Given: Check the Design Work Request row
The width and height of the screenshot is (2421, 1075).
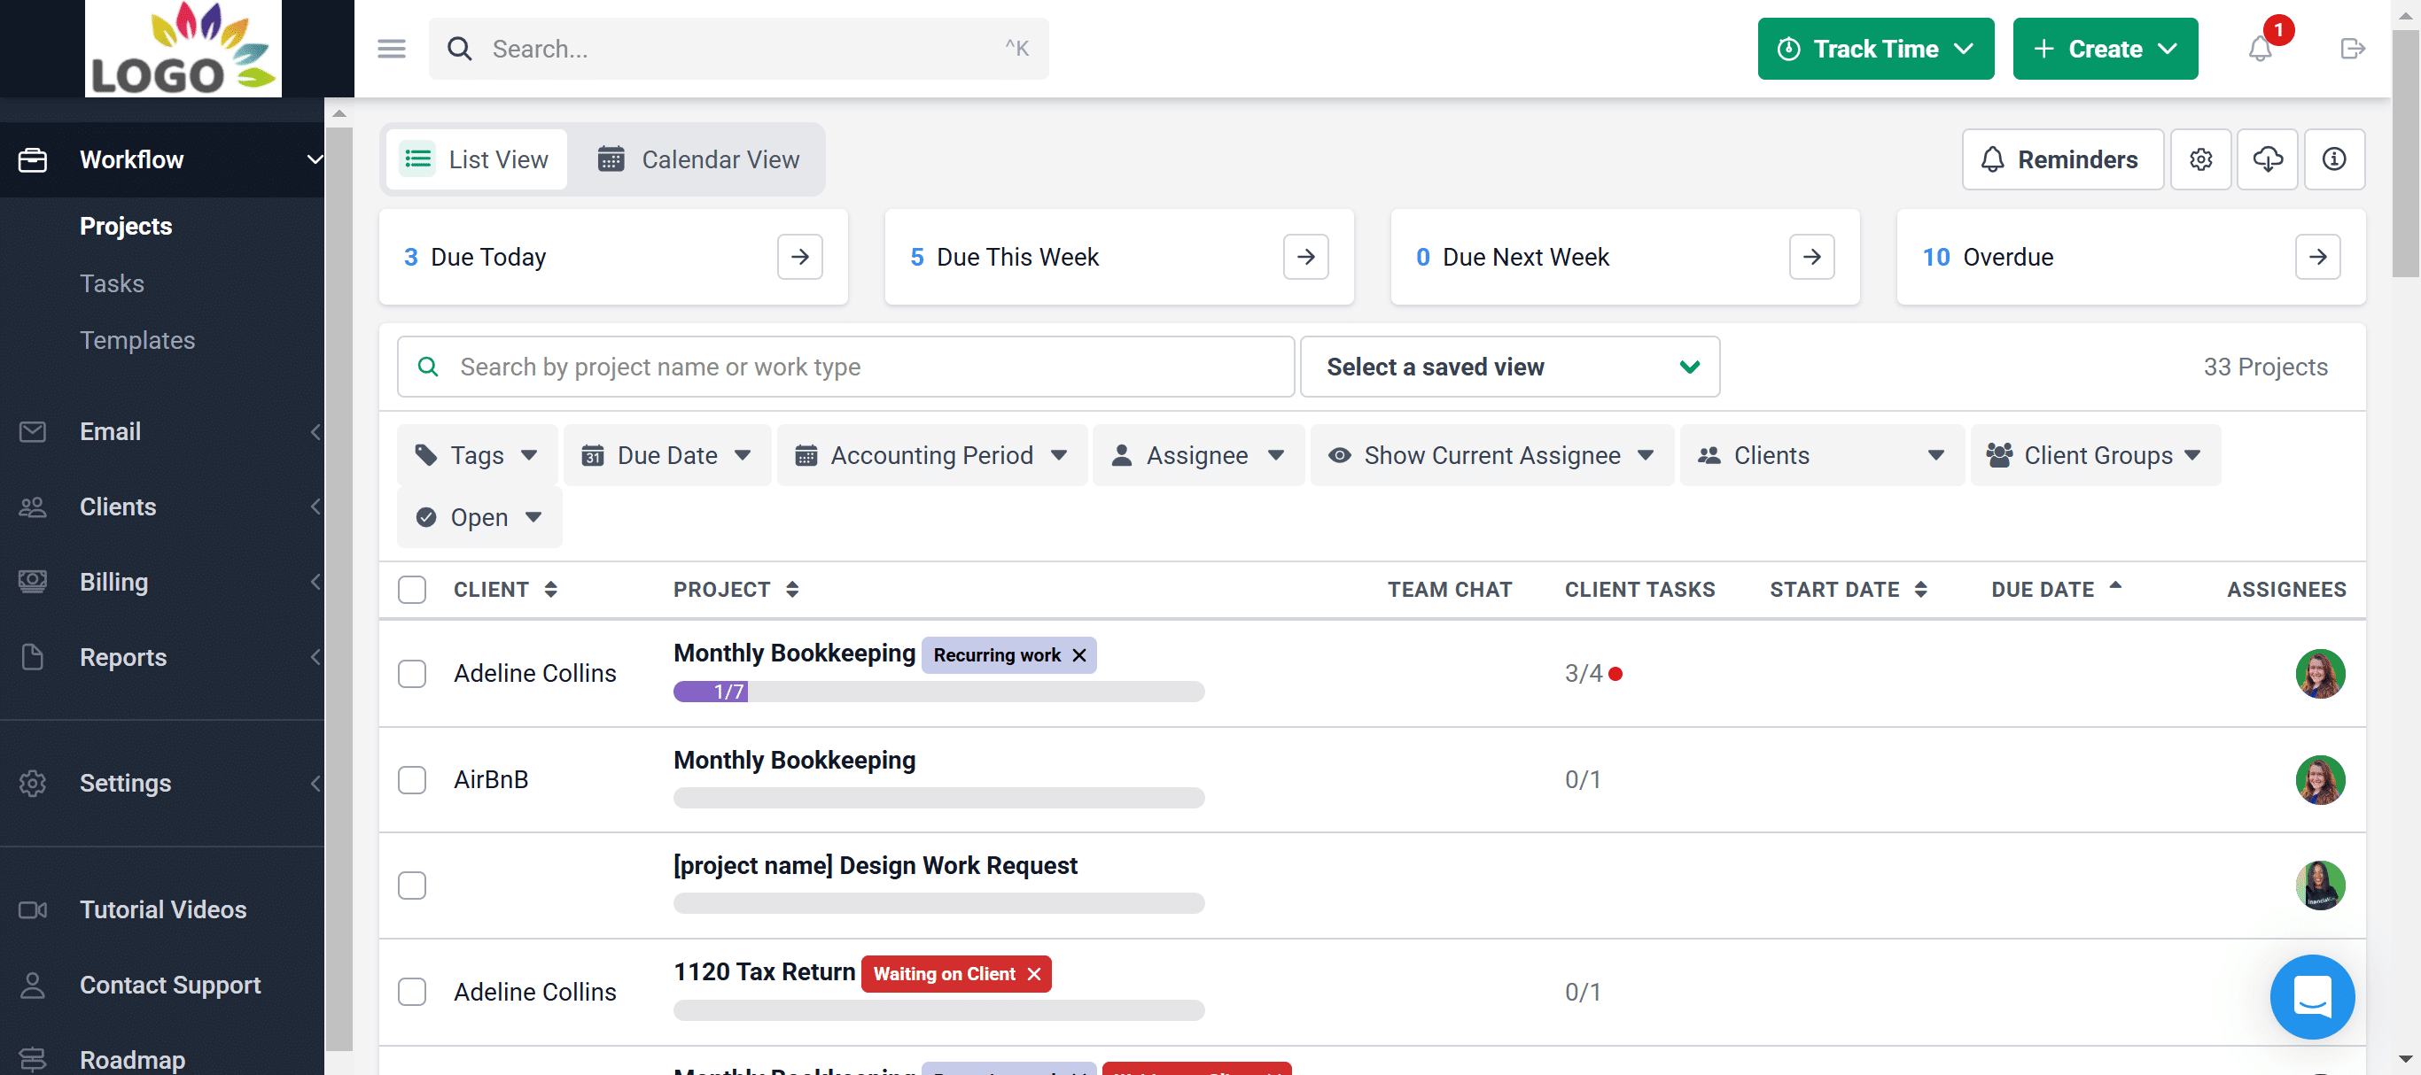Looking at the screenshot, I should pyautogui.click(x=412, y=886).
